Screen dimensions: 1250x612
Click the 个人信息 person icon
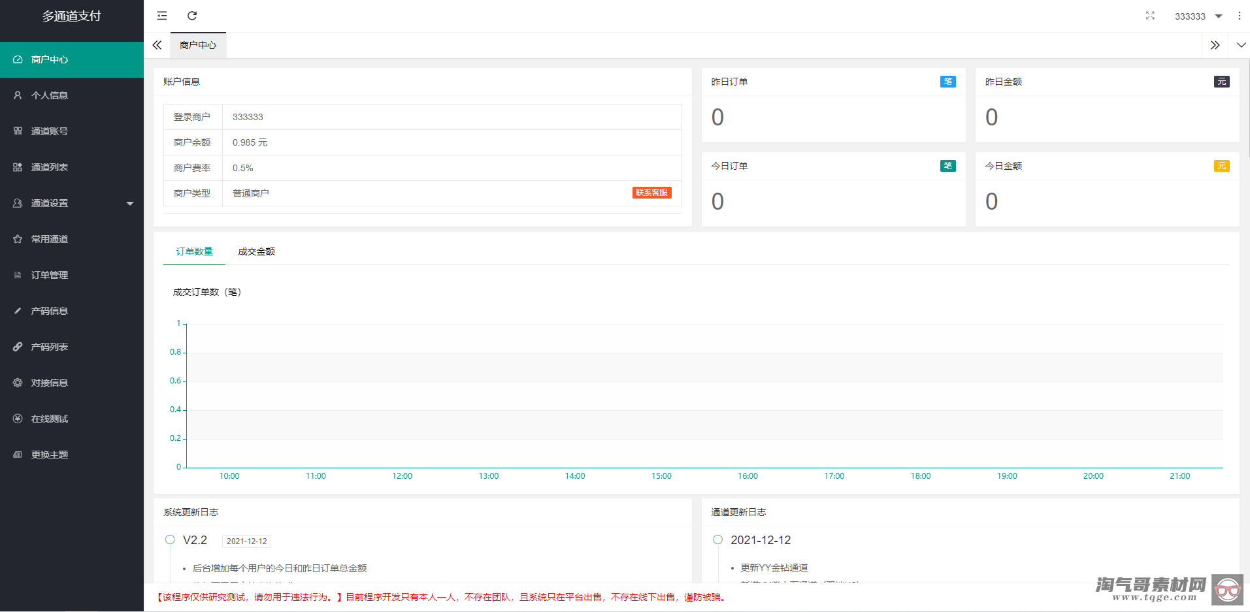18,95
